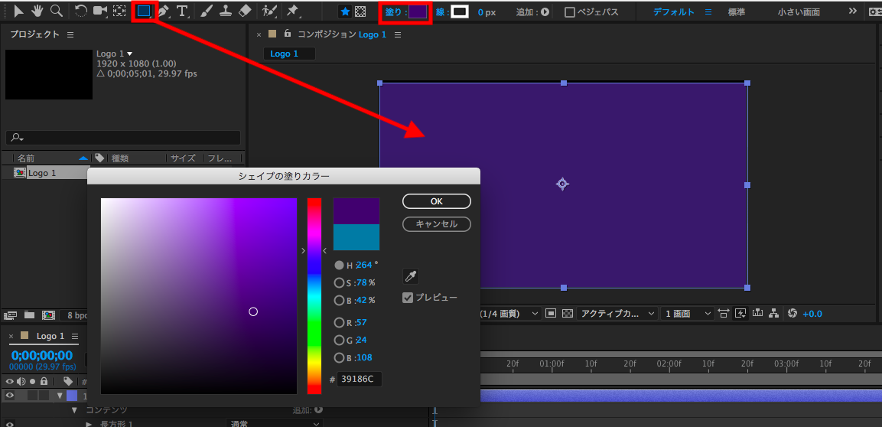This screenshot has width=882, height=427.
Task: Open the 塗り fill color swatch
Action: pos(418,11)
